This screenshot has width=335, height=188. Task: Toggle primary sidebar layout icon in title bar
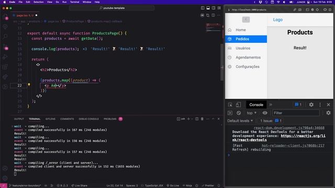pyautogui.click(x=203, y=8)
